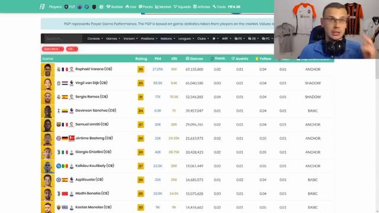The height and width of the screenshot is (213, 379).
Task: Expand the star rating filter dropdown
Action: tap(215, 38)
